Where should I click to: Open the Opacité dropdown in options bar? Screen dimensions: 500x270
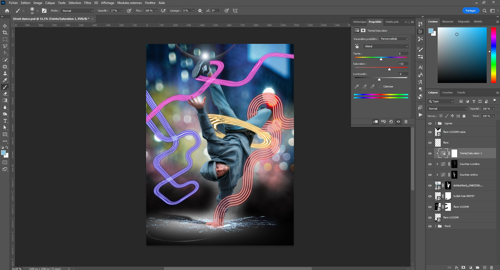(x=122, y=11)
